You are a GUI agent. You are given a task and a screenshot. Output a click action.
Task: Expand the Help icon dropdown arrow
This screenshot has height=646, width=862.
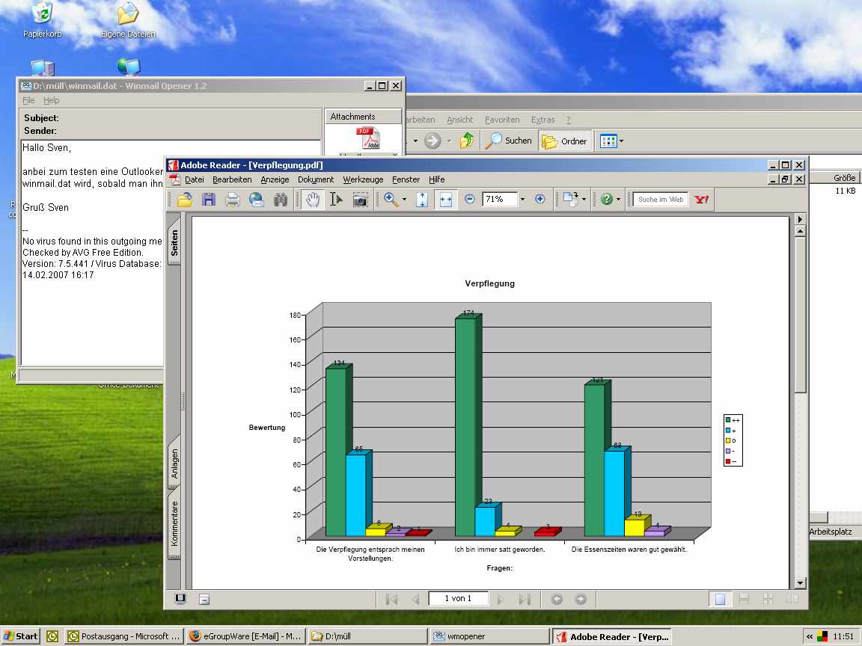pos(620,200)
